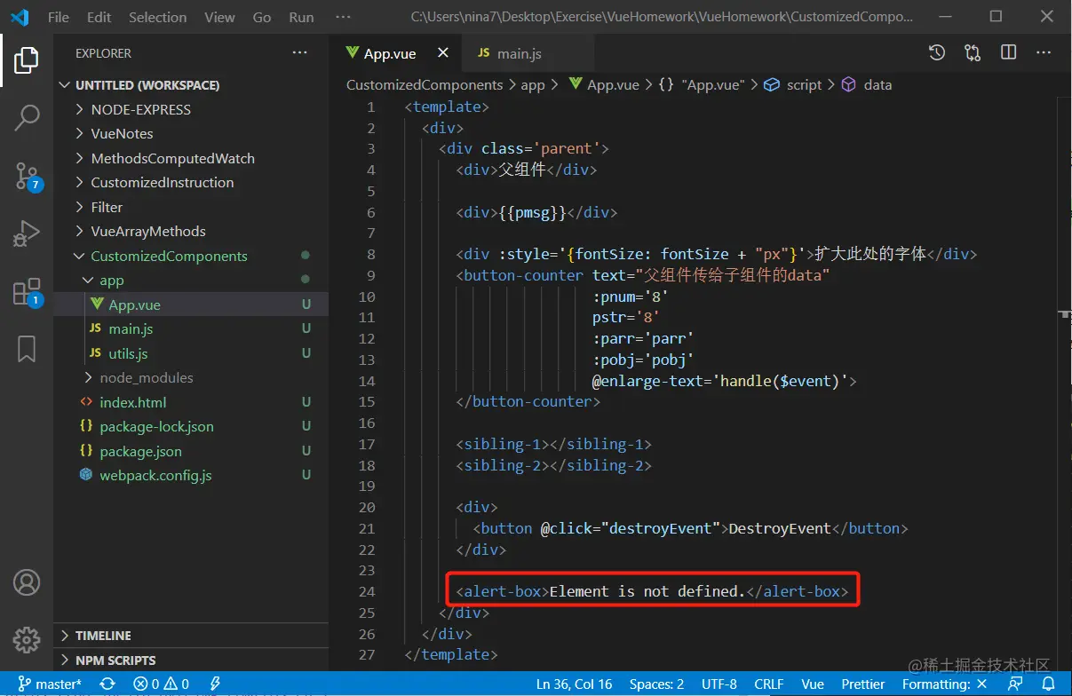Open the Run and Debug view

click(27, 233)
